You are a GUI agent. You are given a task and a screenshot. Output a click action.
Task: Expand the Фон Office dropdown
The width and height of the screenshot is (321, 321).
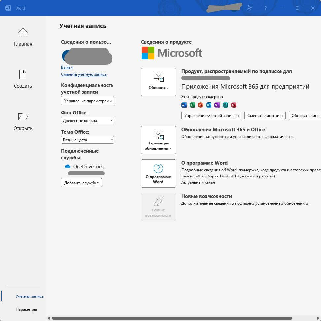(88, 120)
